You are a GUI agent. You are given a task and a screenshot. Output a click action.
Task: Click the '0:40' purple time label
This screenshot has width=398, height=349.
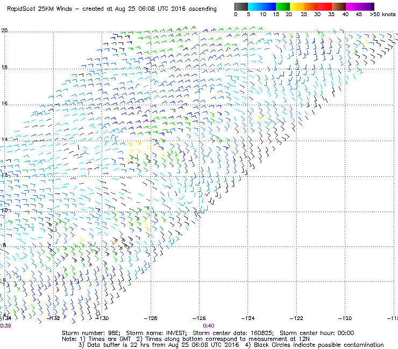pos(208,326)
